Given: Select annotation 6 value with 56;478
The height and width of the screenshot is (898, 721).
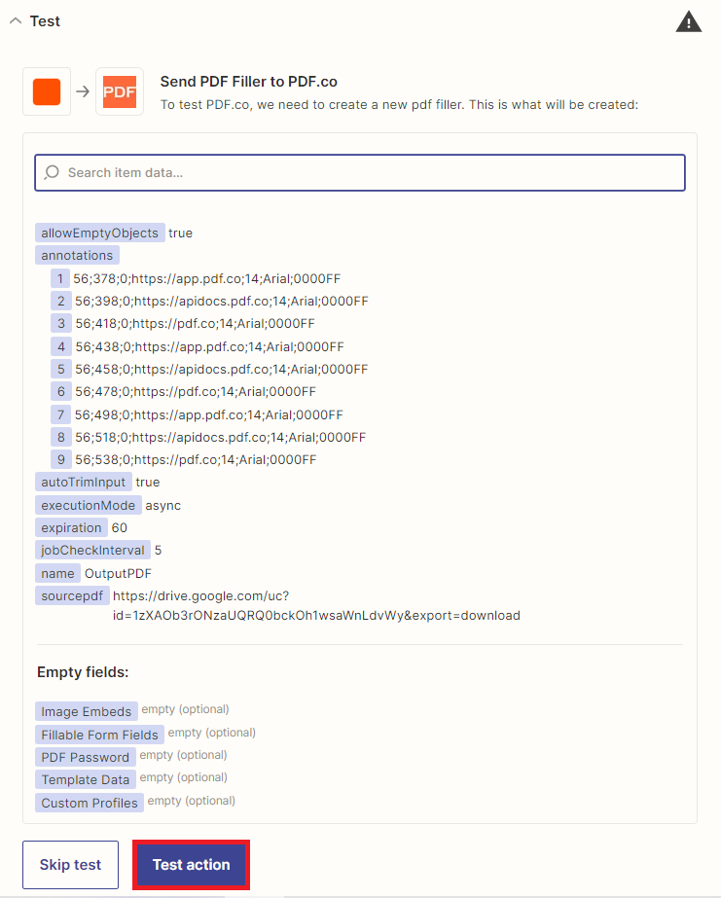Looking at the screenshot, I should tap(196, 392).
